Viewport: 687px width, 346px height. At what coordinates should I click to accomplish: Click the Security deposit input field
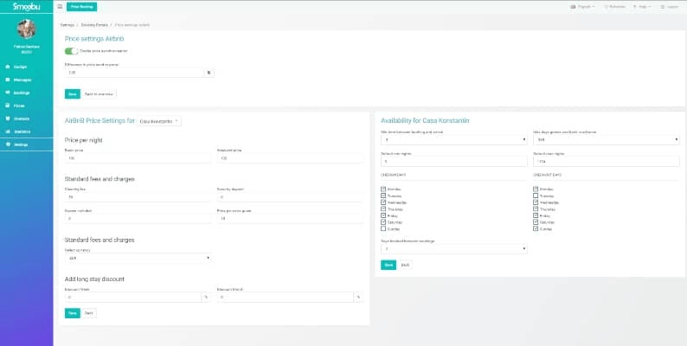(x=290, y=197)
